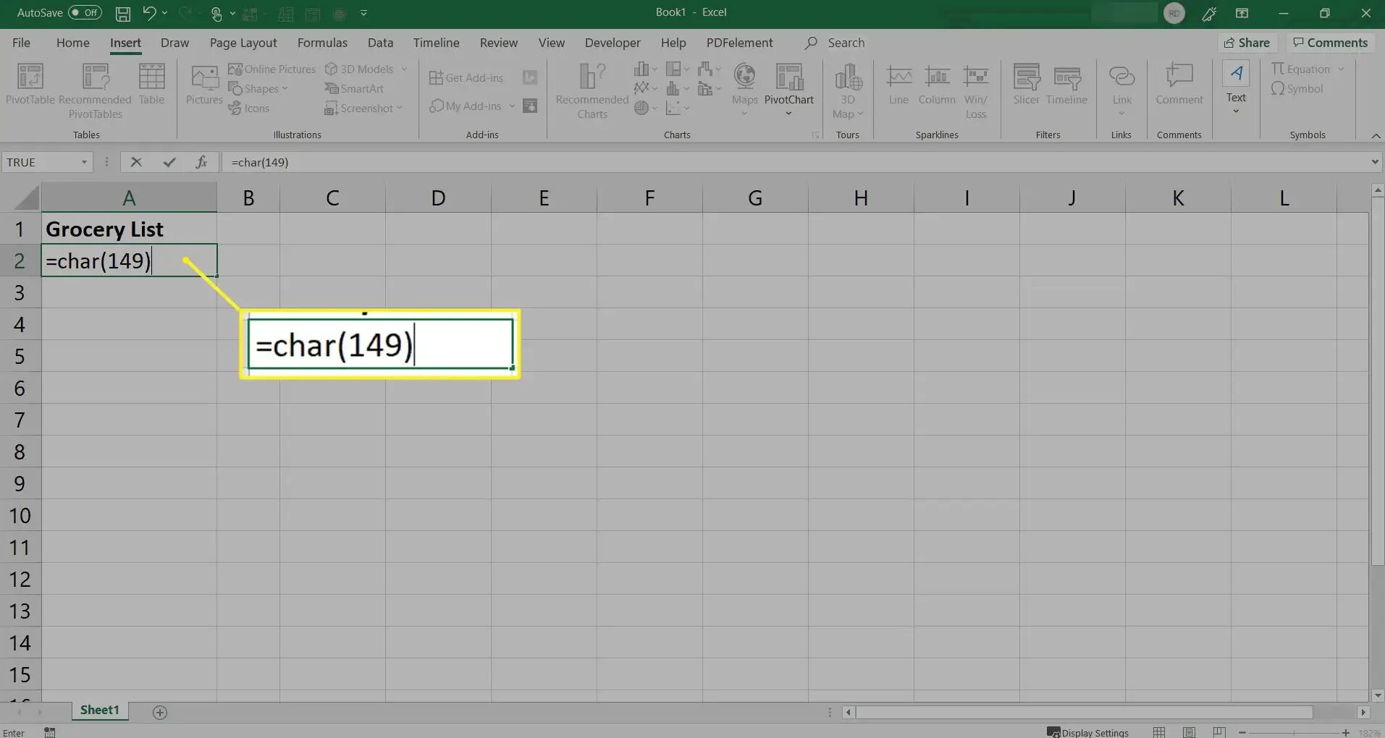
Task: Open the Formulas tab
Action: [322, 43]
